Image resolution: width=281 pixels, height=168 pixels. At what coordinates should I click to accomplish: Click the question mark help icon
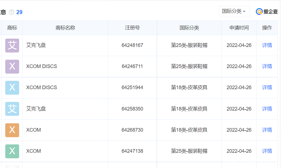11,12
